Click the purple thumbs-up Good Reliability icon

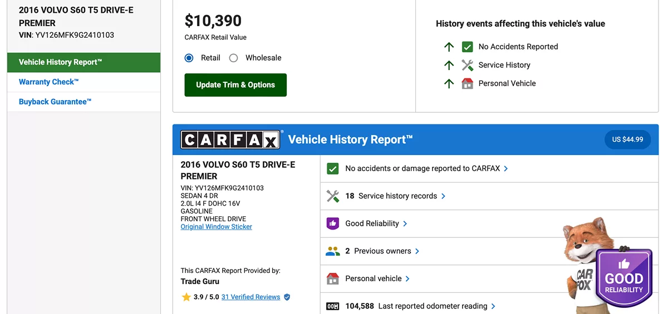coord(332,223)
